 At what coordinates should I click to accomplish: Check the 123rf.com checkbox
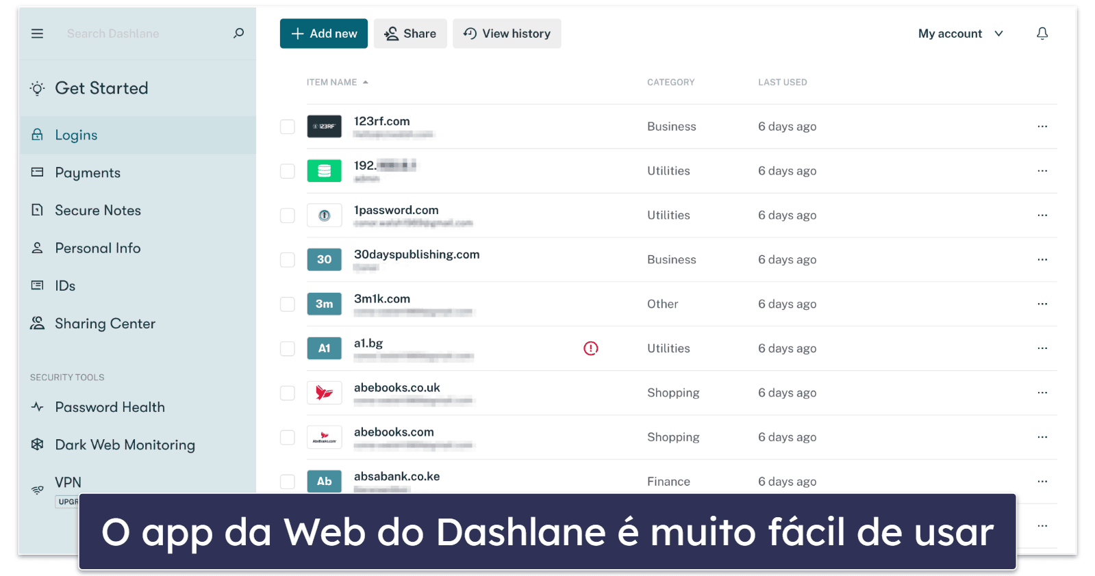(288, 127)
